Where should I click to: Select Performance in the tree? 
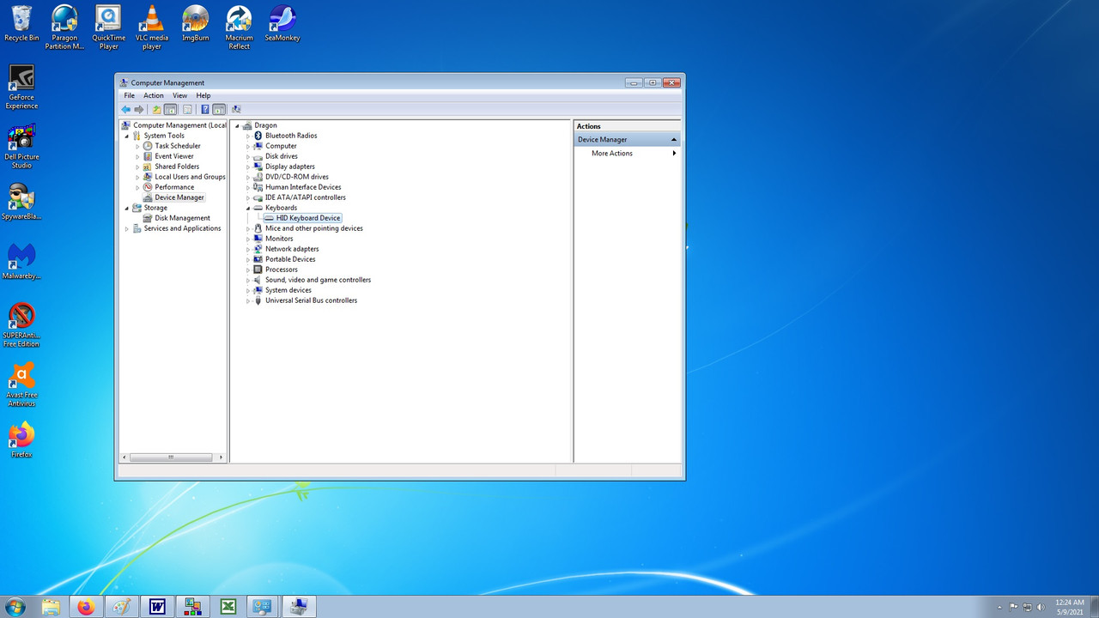pyautogui.click(x=174, y=187)
